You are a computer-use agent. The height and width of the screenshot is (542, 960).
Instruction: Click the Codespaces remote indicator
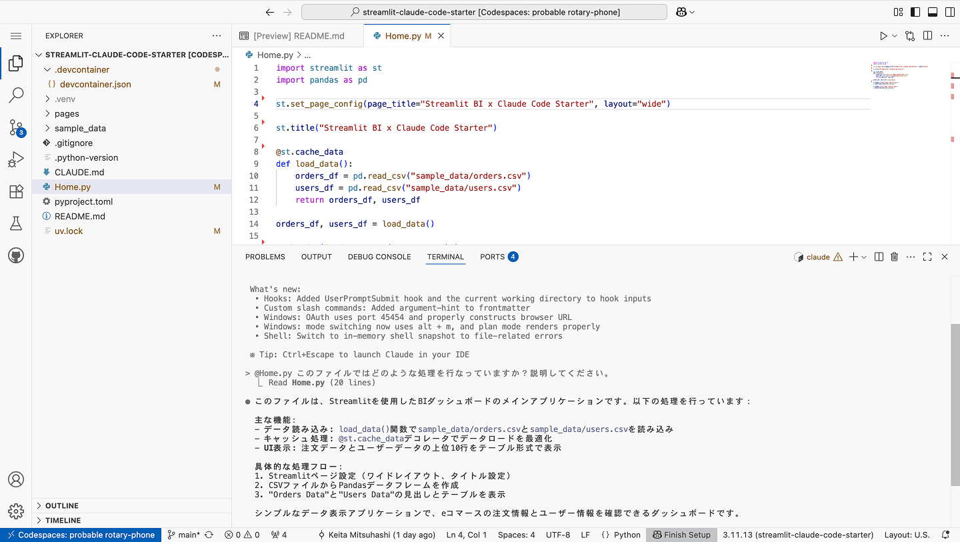tap(81, 535)
